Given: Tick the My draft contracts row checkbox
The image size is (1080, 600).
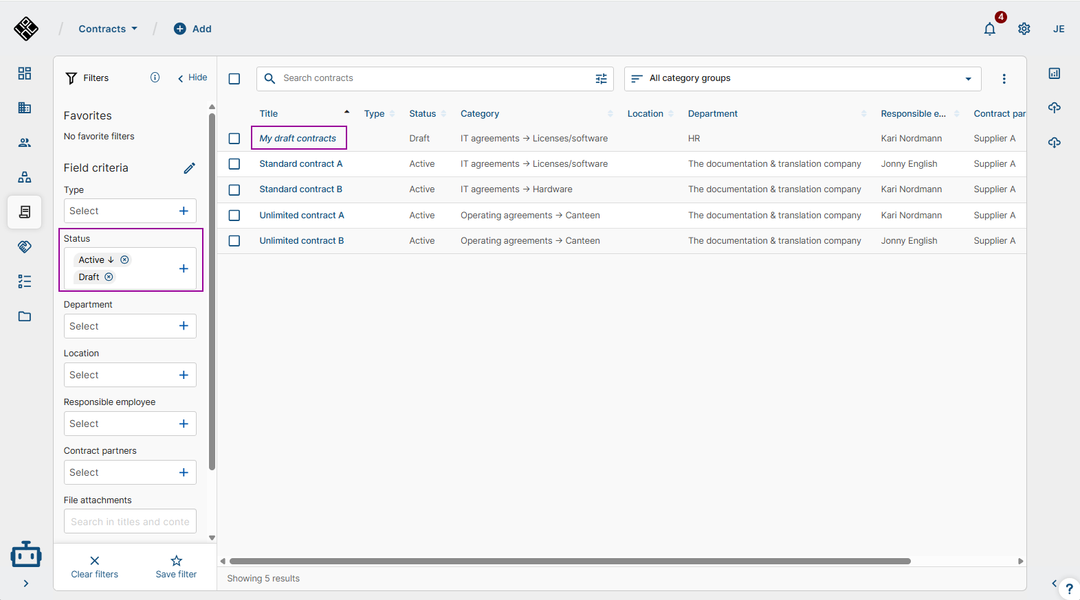Looking at the screenshot, I should coord(234,139).
